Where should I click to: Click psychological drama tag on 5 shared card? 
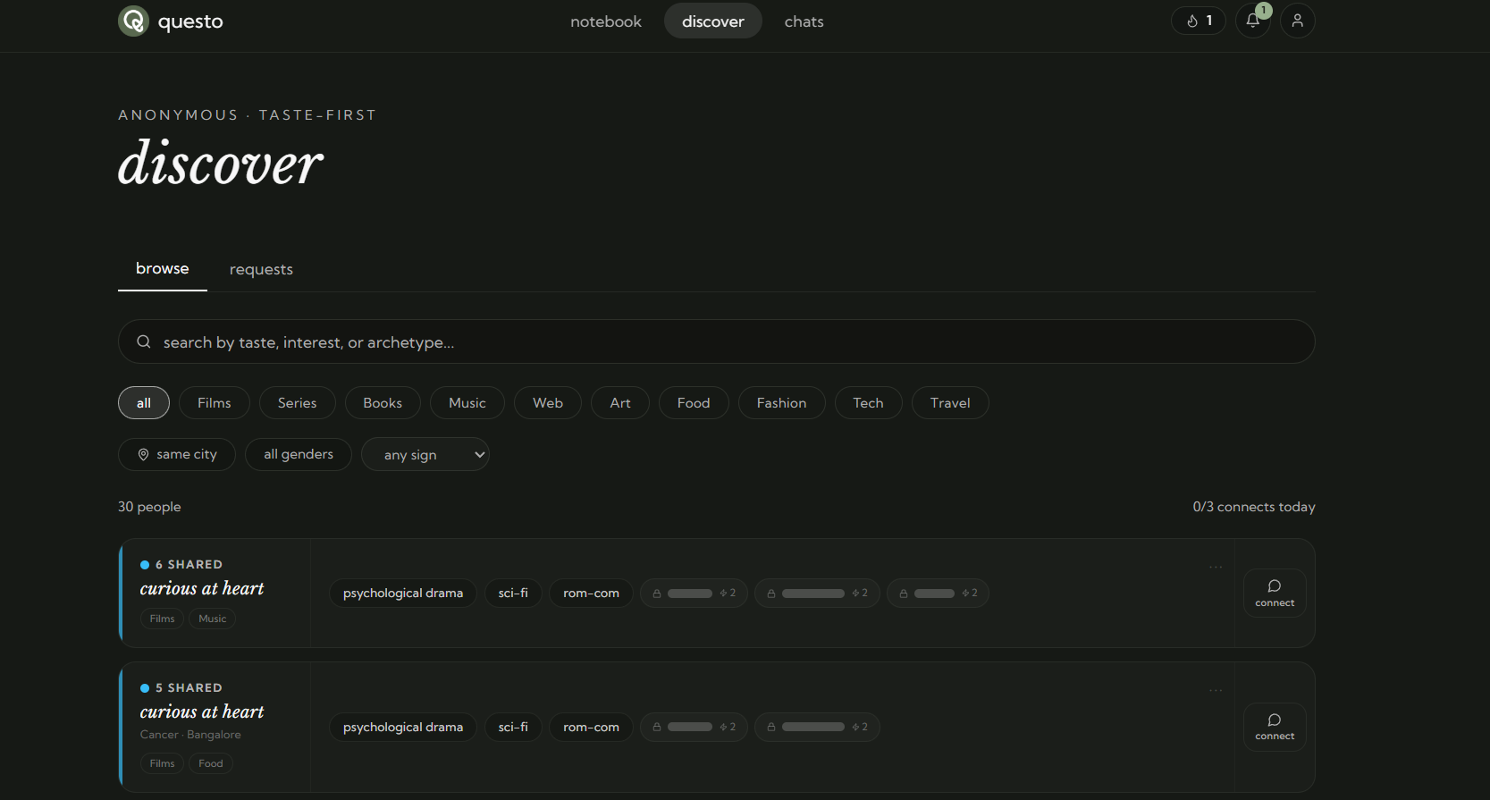403,728
